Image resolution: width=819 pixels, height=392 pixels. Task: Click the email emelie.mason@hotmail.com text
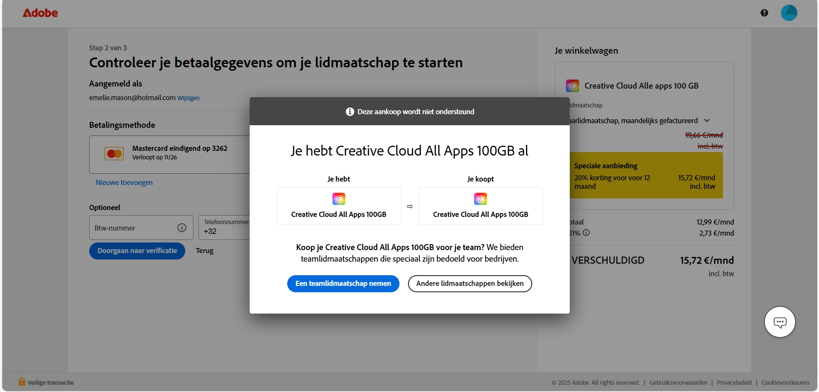[132, 98]
